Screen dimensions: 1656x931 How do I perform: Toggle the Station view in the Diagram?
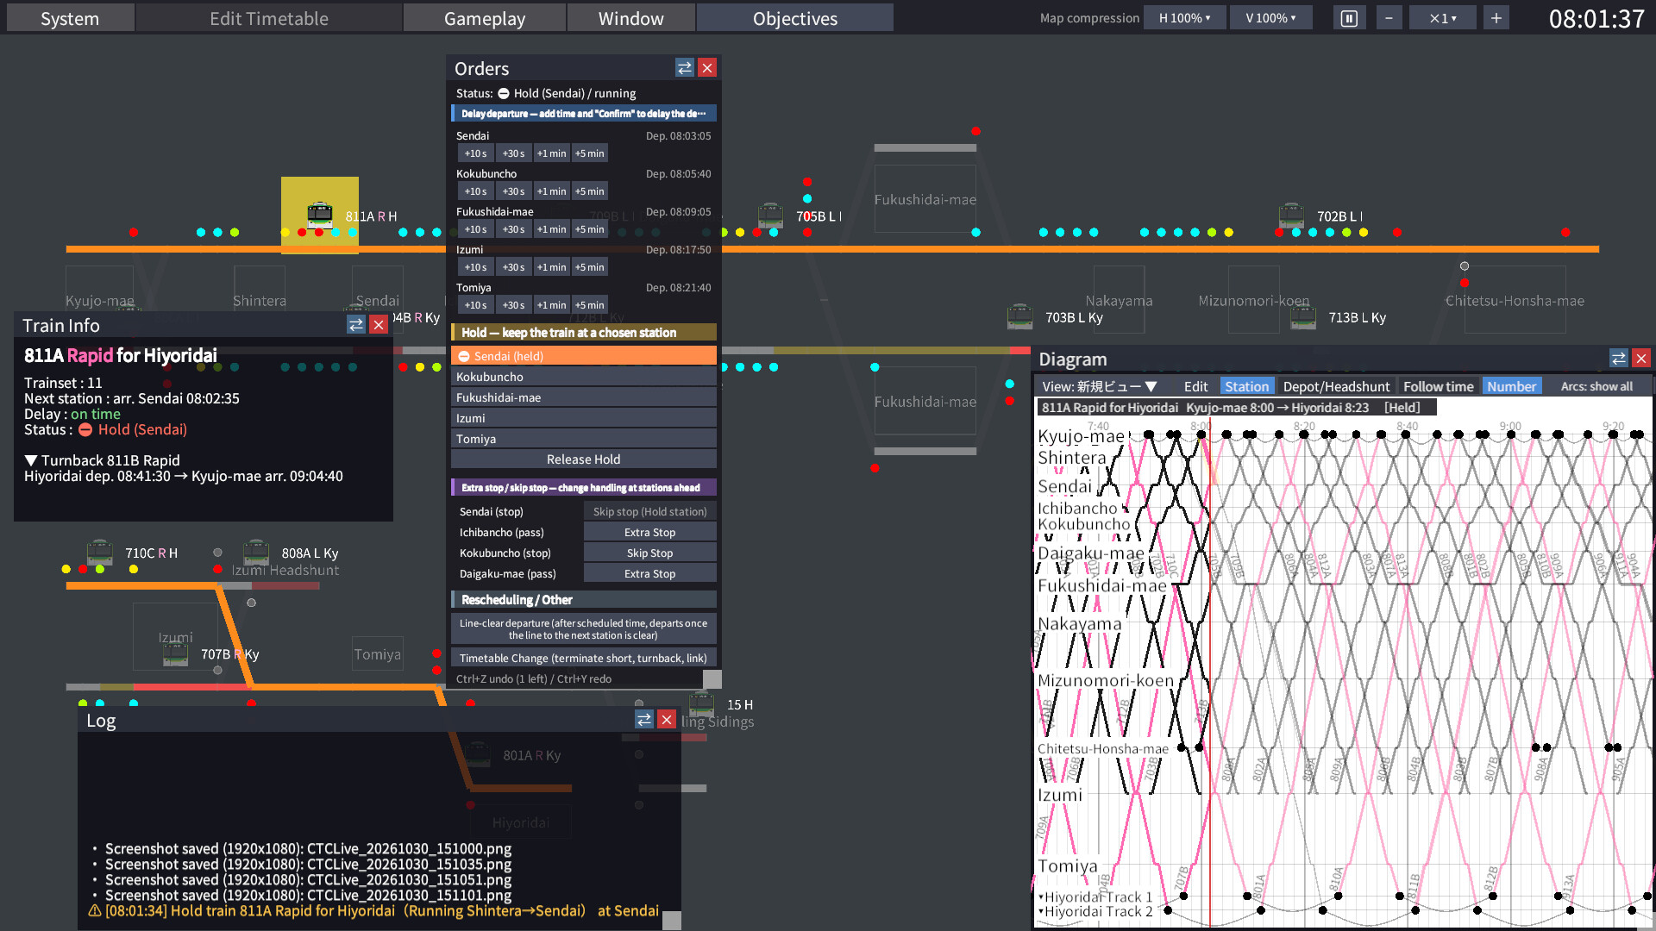(x=1246, y=386)
